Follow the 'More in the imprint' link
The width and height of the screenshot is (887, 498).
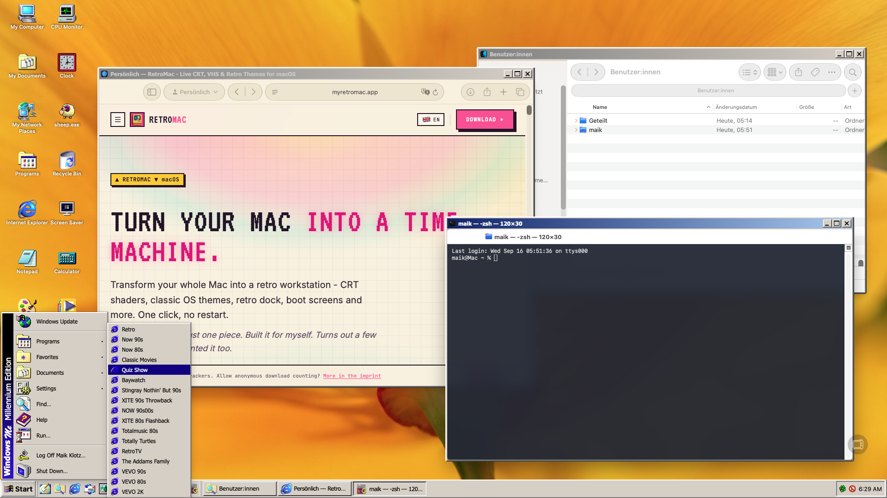[x=352, y=376]
